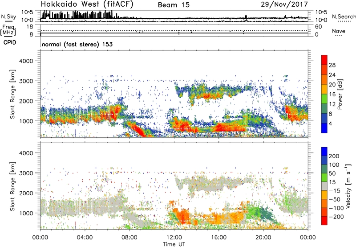Click 'Slant Range [km]' label of power panel
This screenshot has height=247, width=356.
(12, 94)
